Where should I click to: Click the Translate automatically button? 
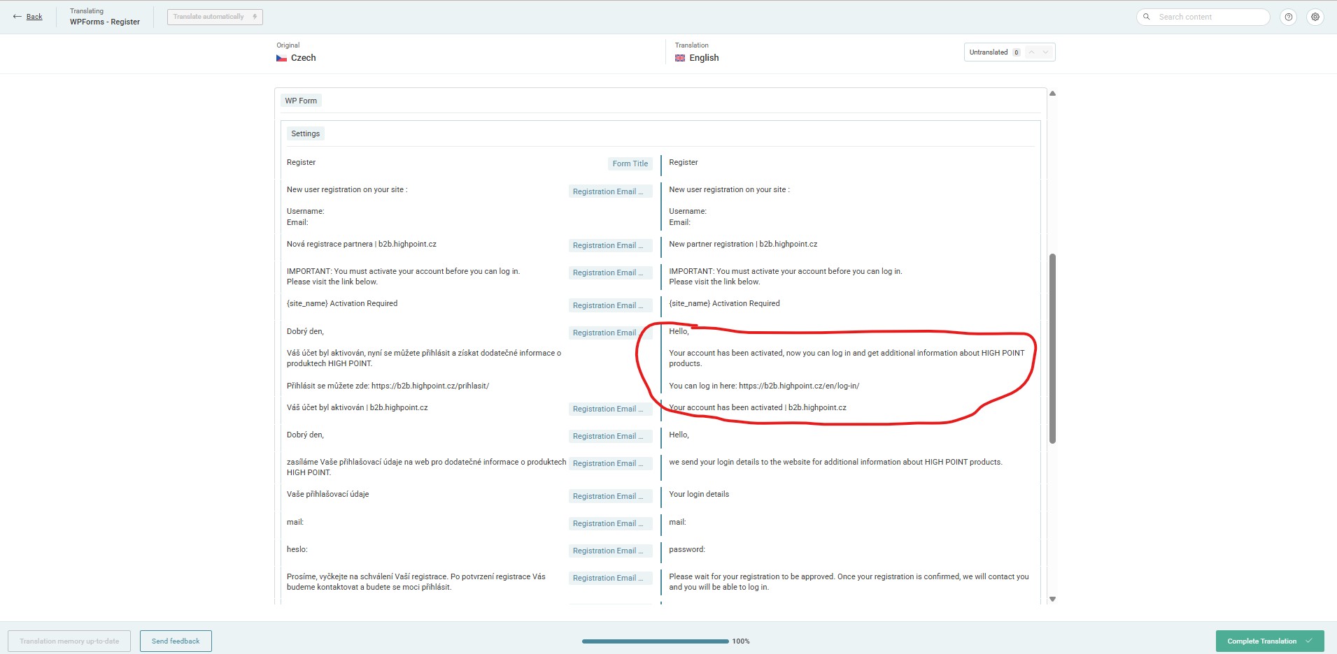(x=215, y=17)
